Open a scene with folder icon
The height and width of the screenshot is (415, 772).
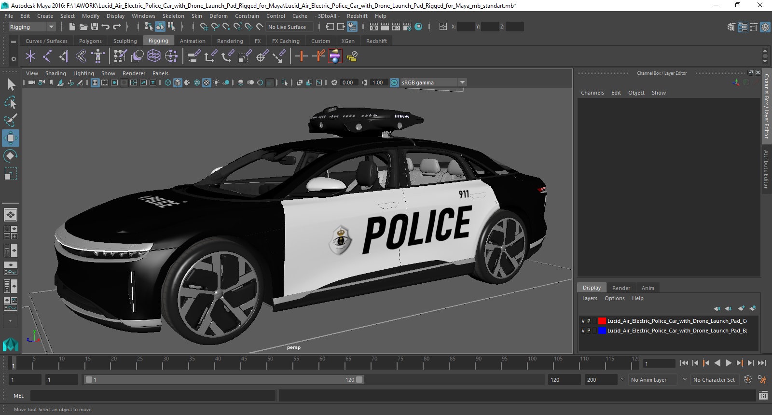coord(83,27)
